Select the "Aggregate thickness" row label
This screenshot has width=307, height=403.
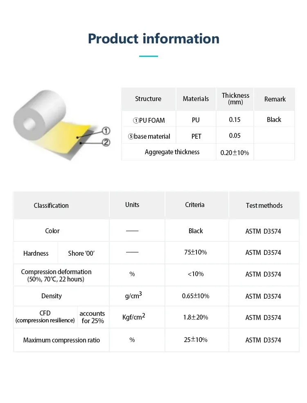(x=172, y=152)
